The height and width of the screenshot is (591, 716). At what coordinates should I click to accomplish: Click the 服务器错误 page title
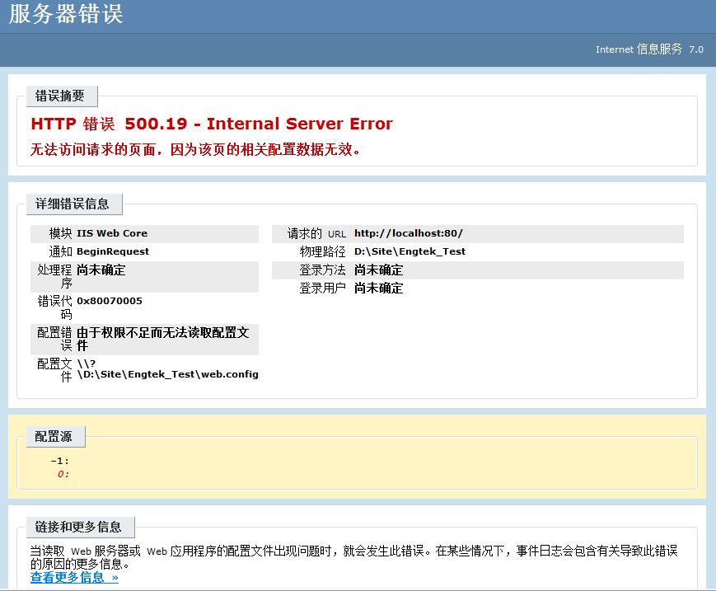66,16
